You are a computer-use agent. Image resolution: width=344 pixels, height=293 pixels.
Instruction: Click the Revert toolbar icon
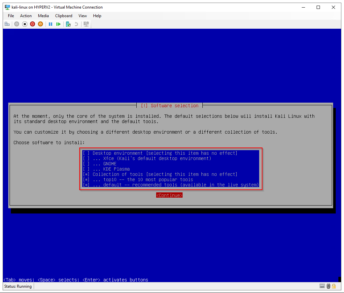[x=76, y=24]
